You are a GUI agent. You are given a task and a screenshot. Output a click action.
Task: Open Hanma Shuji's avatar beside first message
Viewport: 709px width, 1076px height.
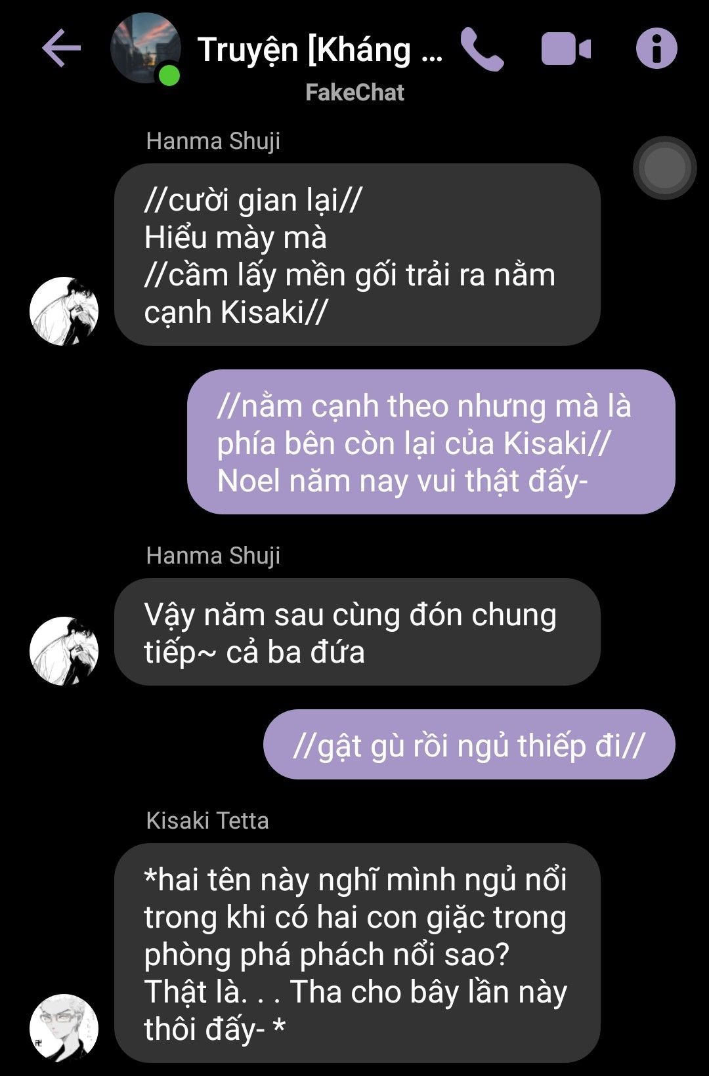coord(64,311)
